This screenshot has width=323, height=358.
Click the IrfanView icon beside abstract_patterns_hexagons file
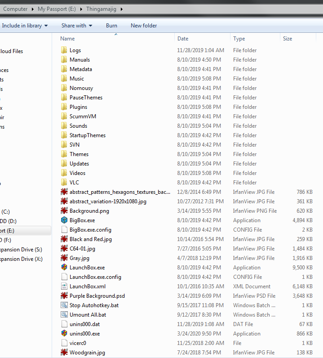(x=64, y=192)
